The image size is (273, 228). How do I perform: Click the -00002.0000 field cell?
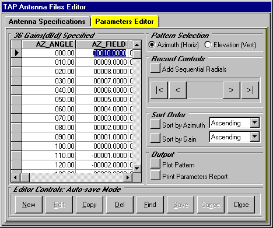point(102,165)
